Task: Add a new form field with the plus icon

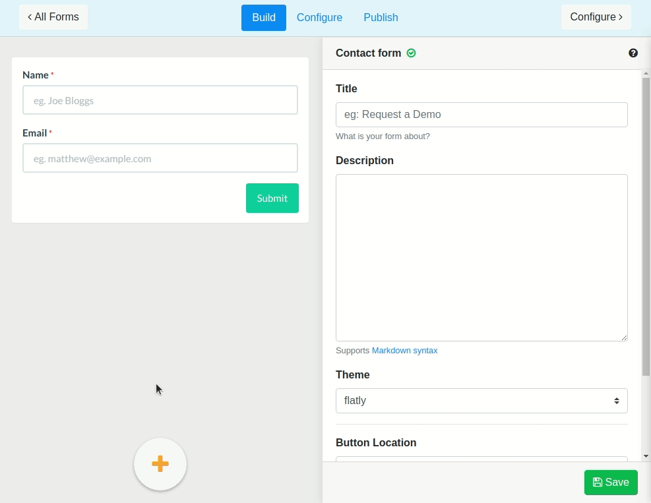Action: 160,464
